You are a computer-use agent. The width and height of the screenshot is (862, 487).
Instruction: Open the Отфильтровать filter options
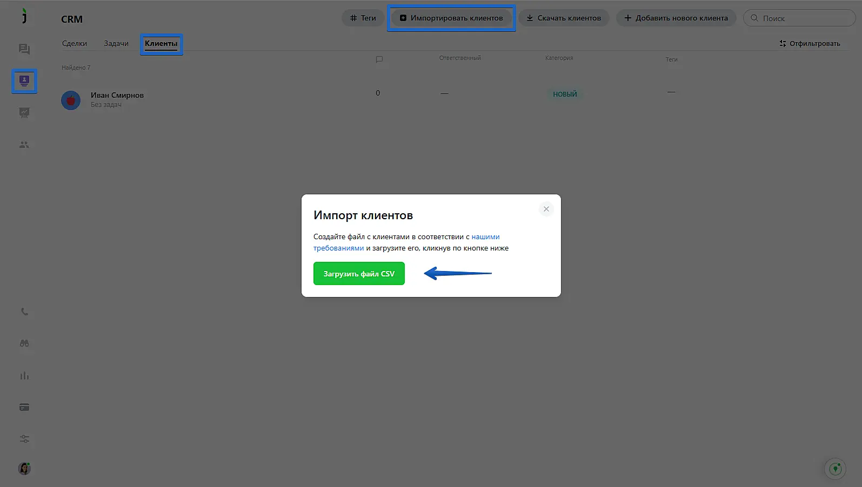[810, 43]
